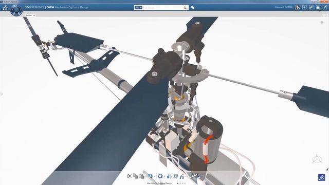This screenshot has height=185, width=329.
Task: Click the 3DS icon at bottom right
Action: [322, 177]
